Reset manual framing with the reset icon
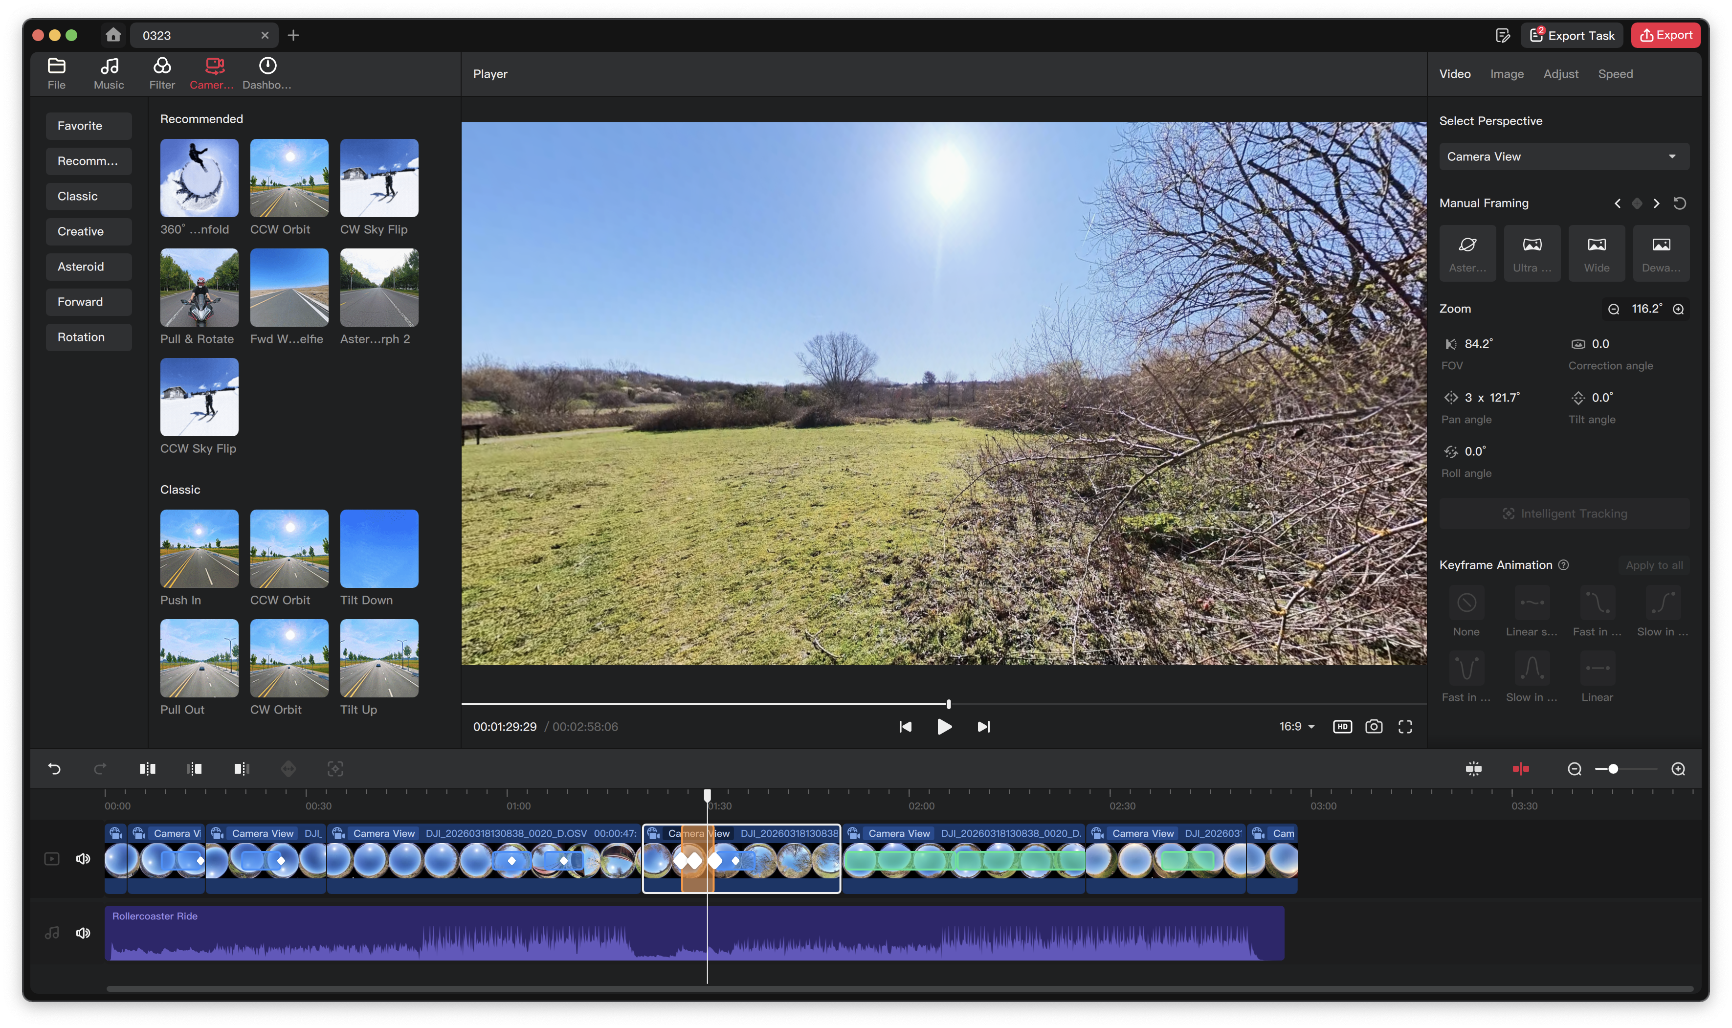The image size is (1732, 1028). 1679,203
